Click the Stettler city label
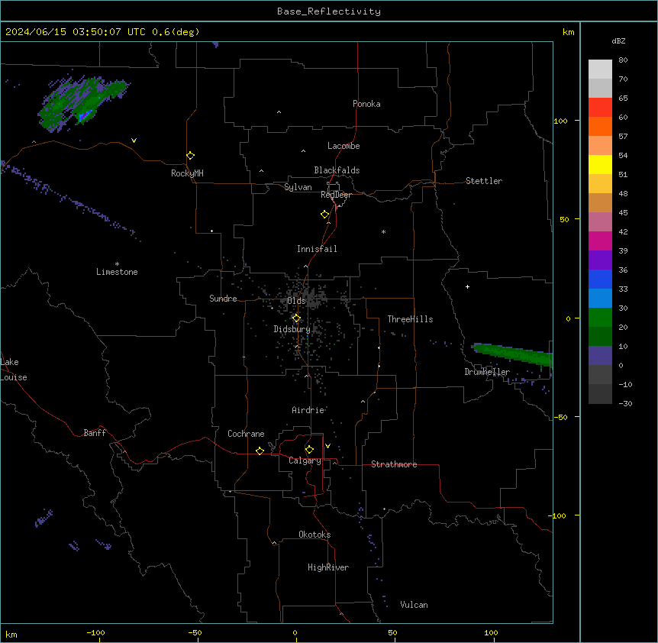 (x=484, y=181)
